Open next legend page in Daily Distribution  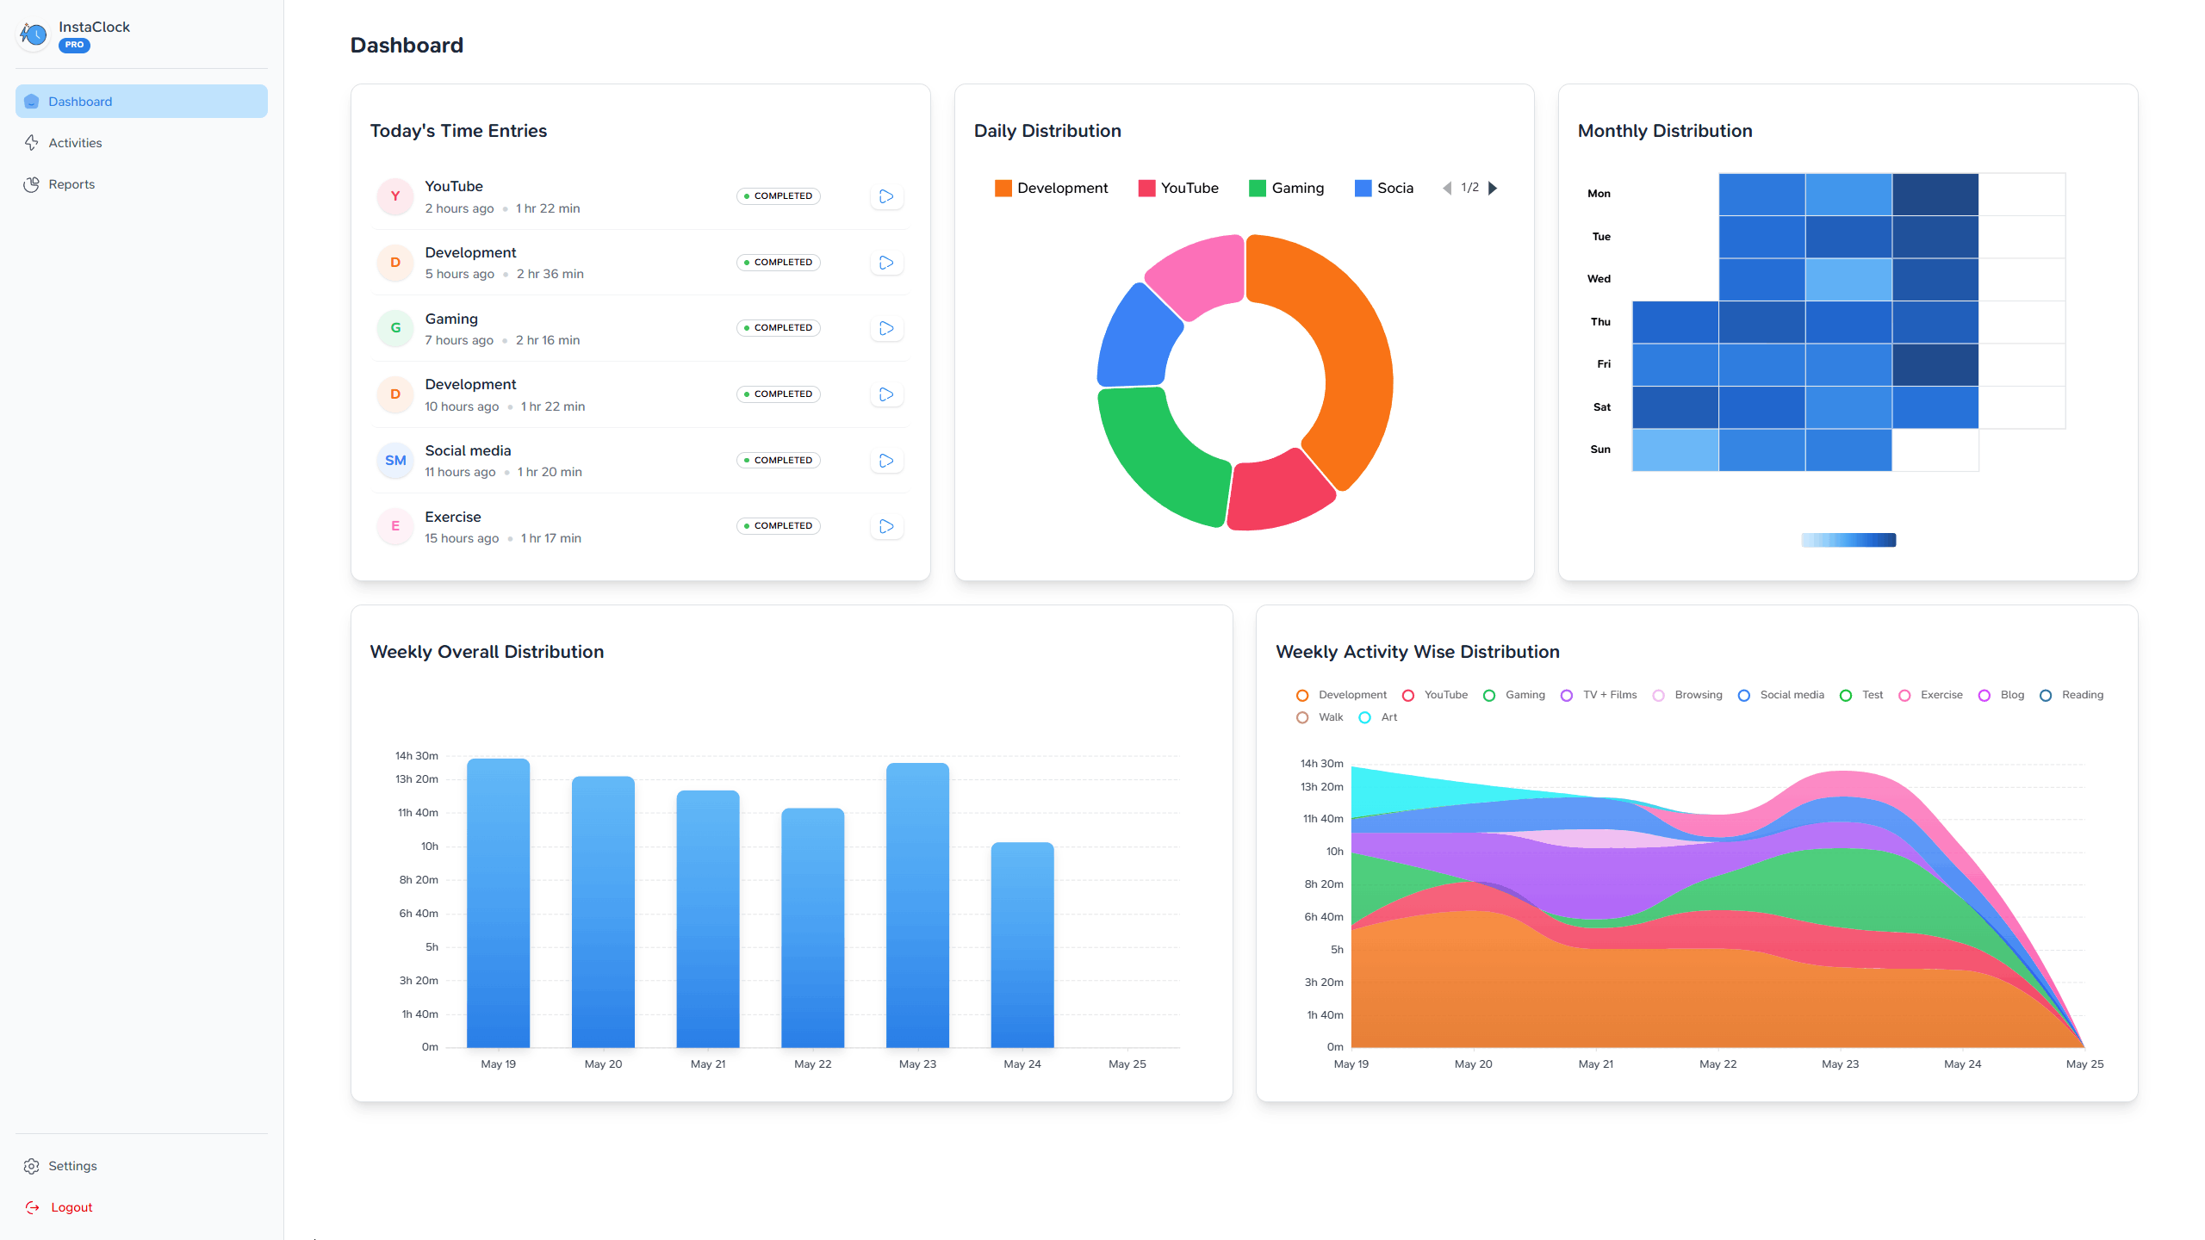pos(1494,188)
